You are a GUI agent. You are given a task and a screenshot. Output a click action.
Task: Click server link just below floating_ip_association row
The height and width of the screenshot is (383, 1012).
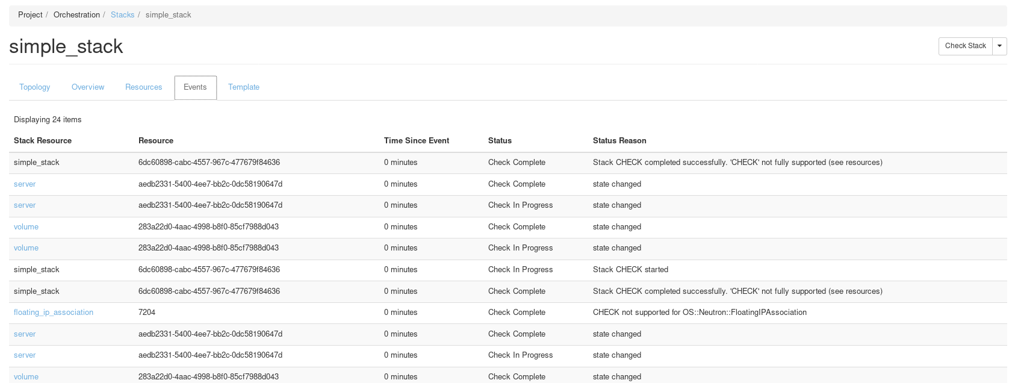pyautogui.click(x=25, y=334)
